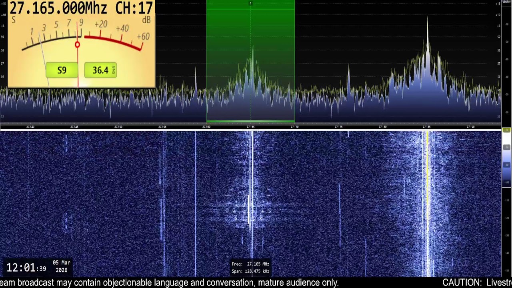512x288 pixels.
Task: Click the 27.175 frequency axis label
Action: coord(338,127)
